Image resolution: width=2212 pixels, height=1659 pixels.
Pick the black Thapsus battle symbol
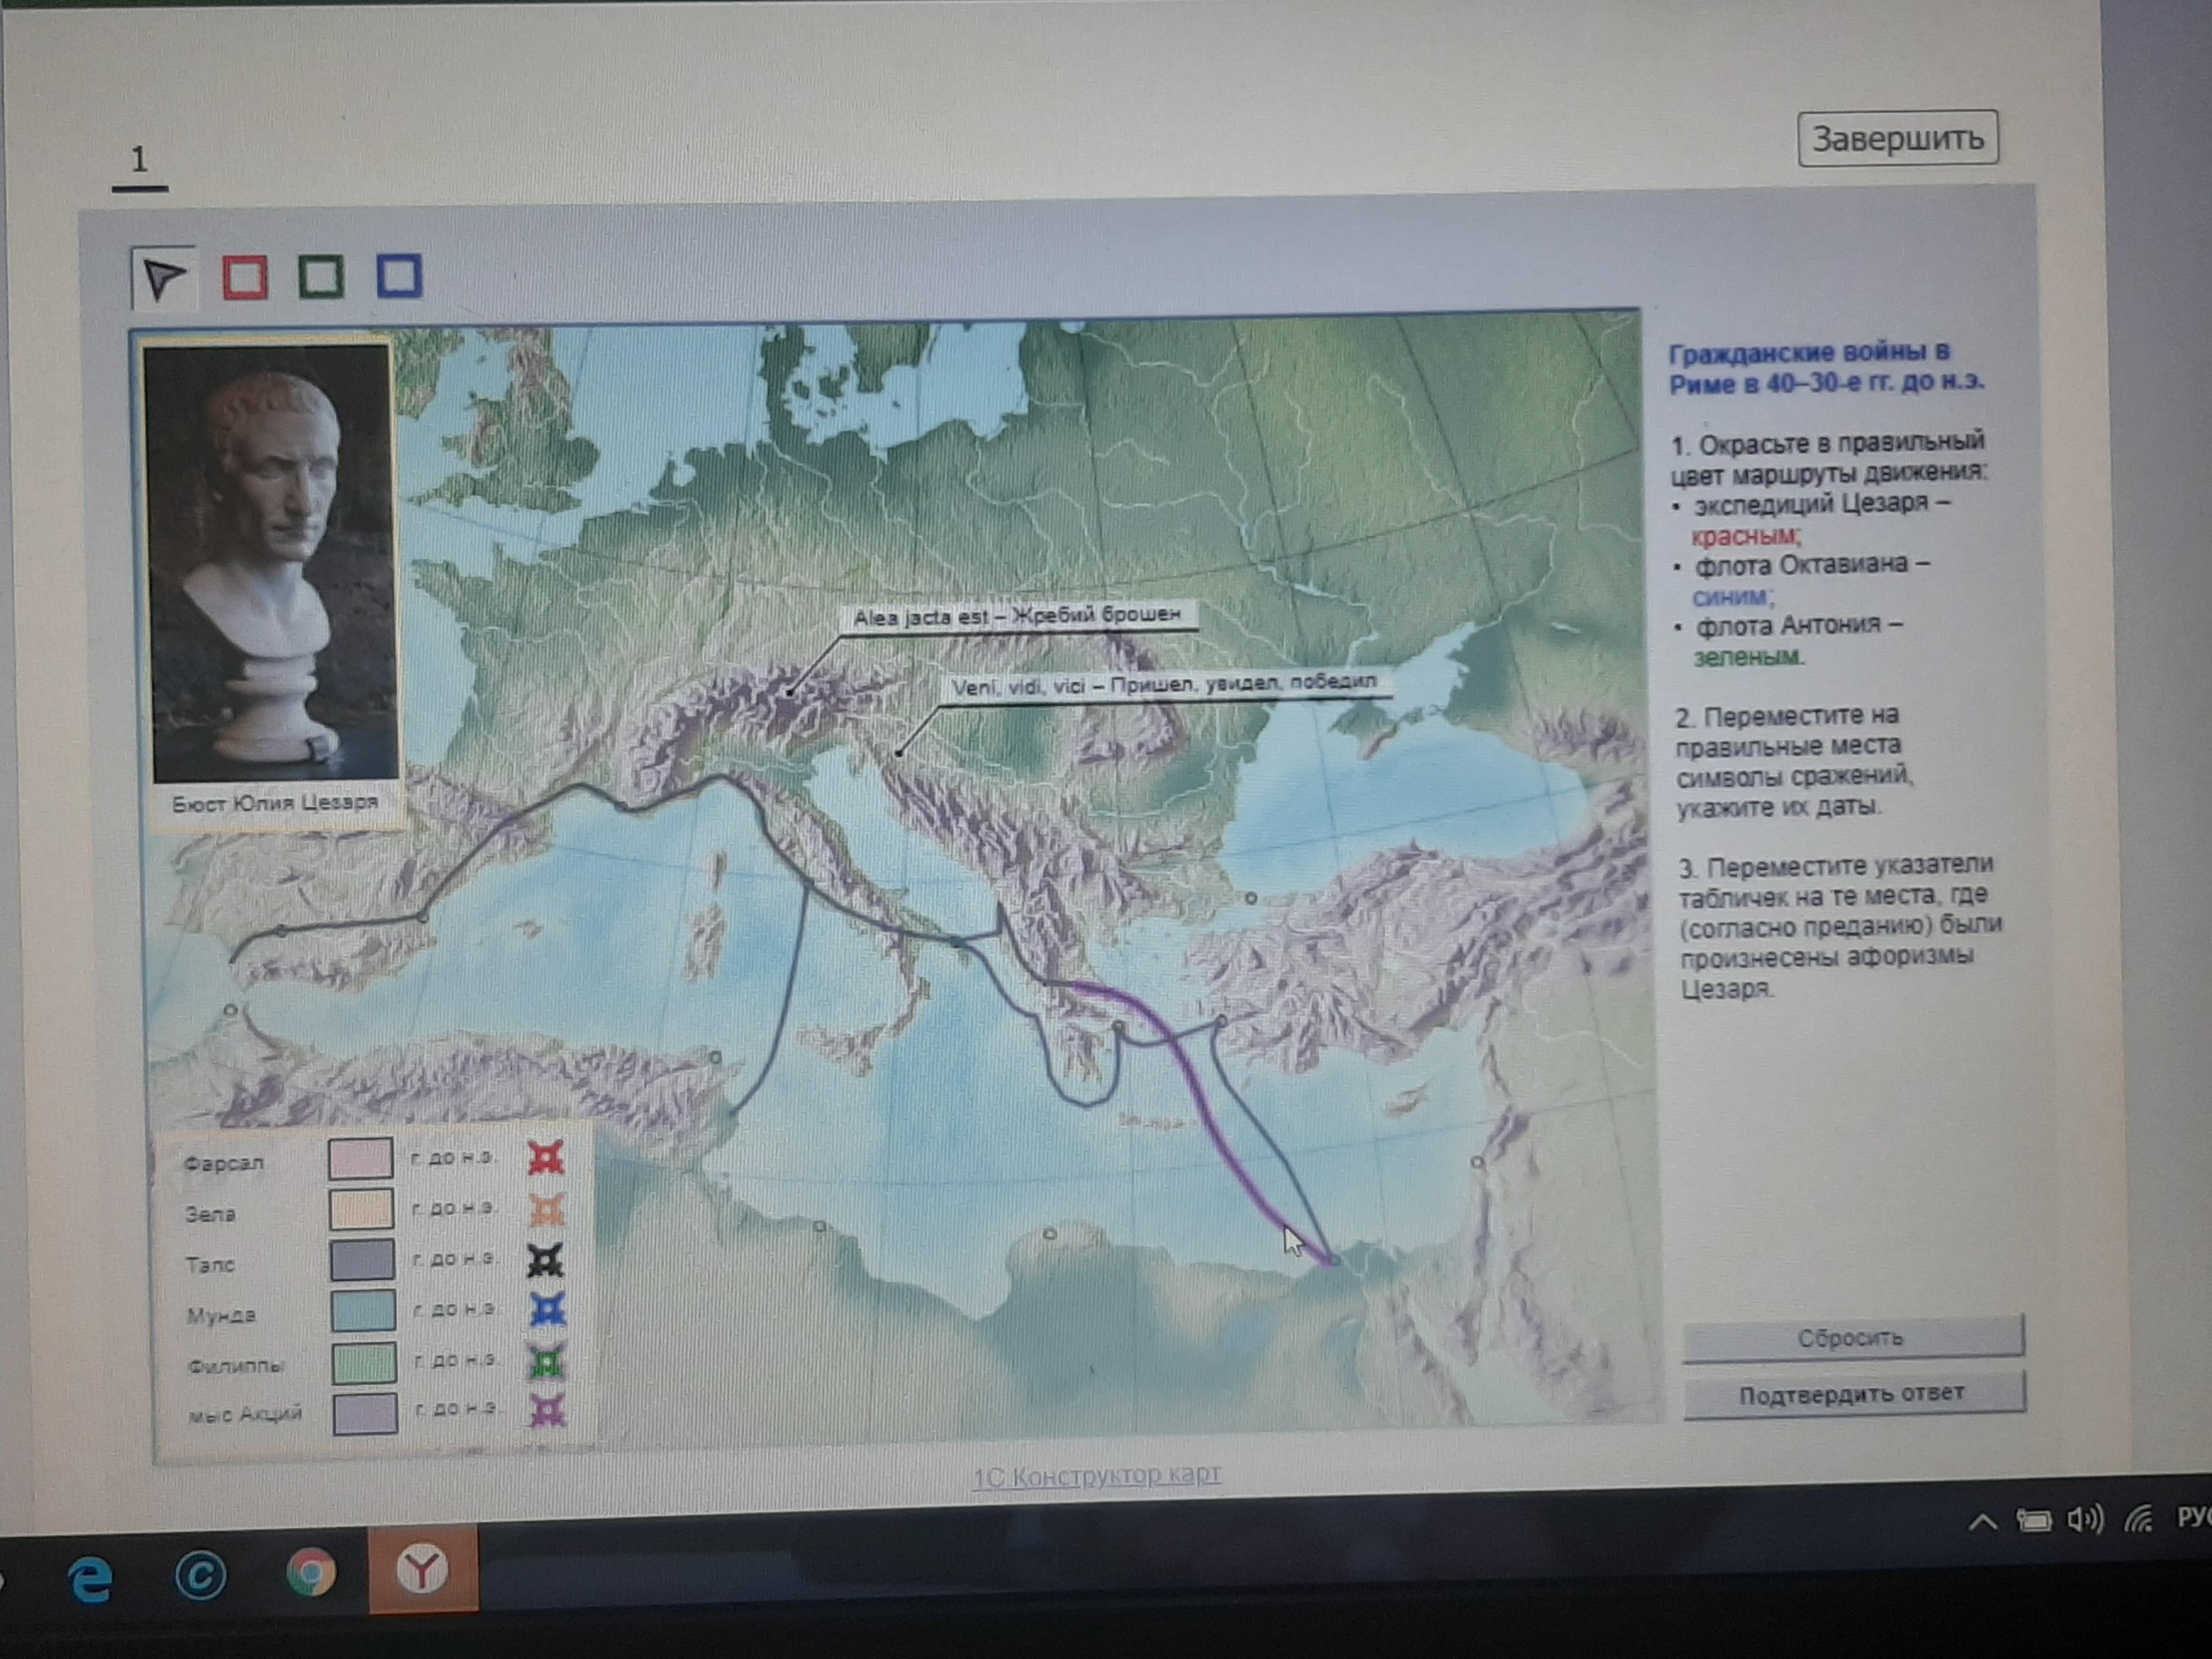(x=545, y=1261)
